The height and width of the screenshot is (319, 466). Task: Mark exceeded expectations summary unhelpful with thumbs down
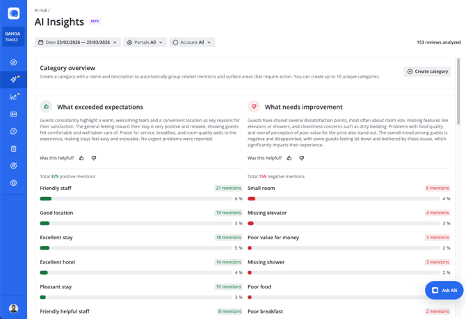coord(94,158)
